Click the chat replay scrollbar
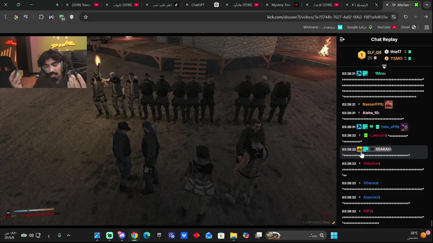Viewport: 433px width, 243px height. pos(431,223)
